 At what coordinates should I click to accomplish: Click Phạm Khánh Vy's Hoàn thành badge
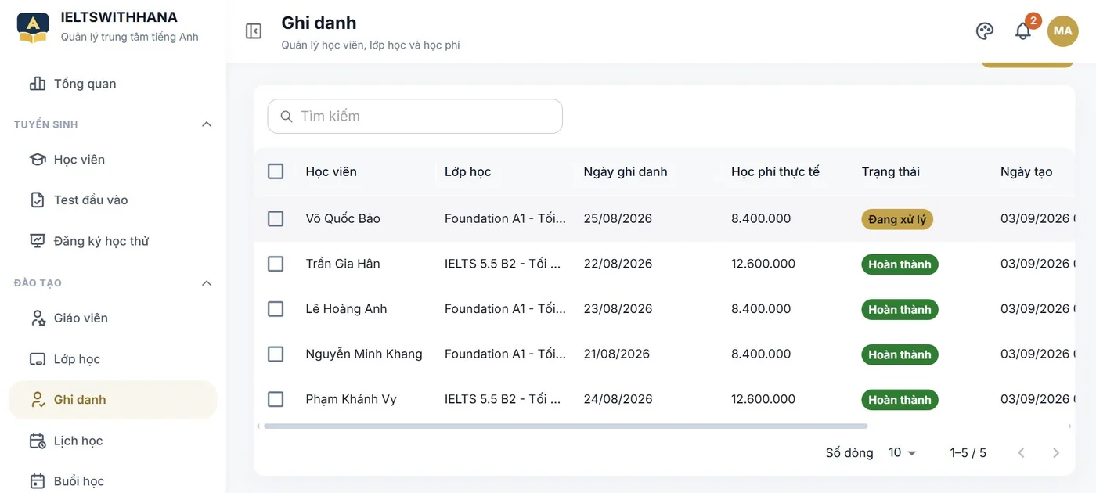(900, 400)
